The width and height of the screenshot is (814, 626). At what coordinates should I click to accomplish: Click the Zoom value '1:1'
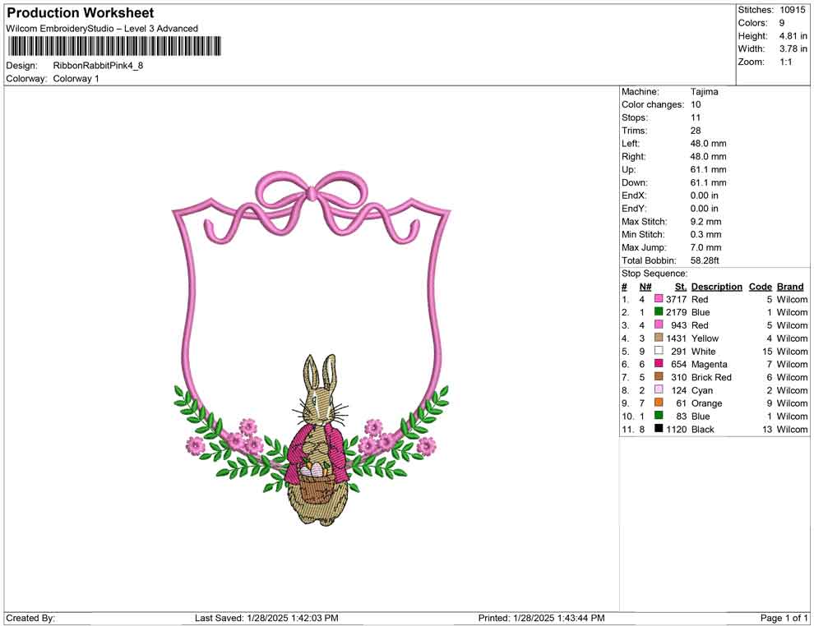click(786, 62)
